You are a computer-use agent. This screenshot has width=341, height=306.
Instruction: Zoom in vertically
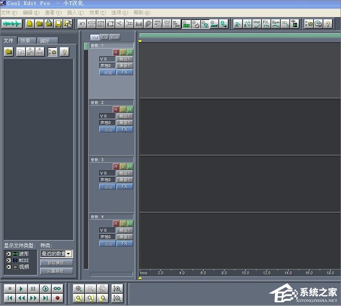pyautogui.click(x=117, y=289)
